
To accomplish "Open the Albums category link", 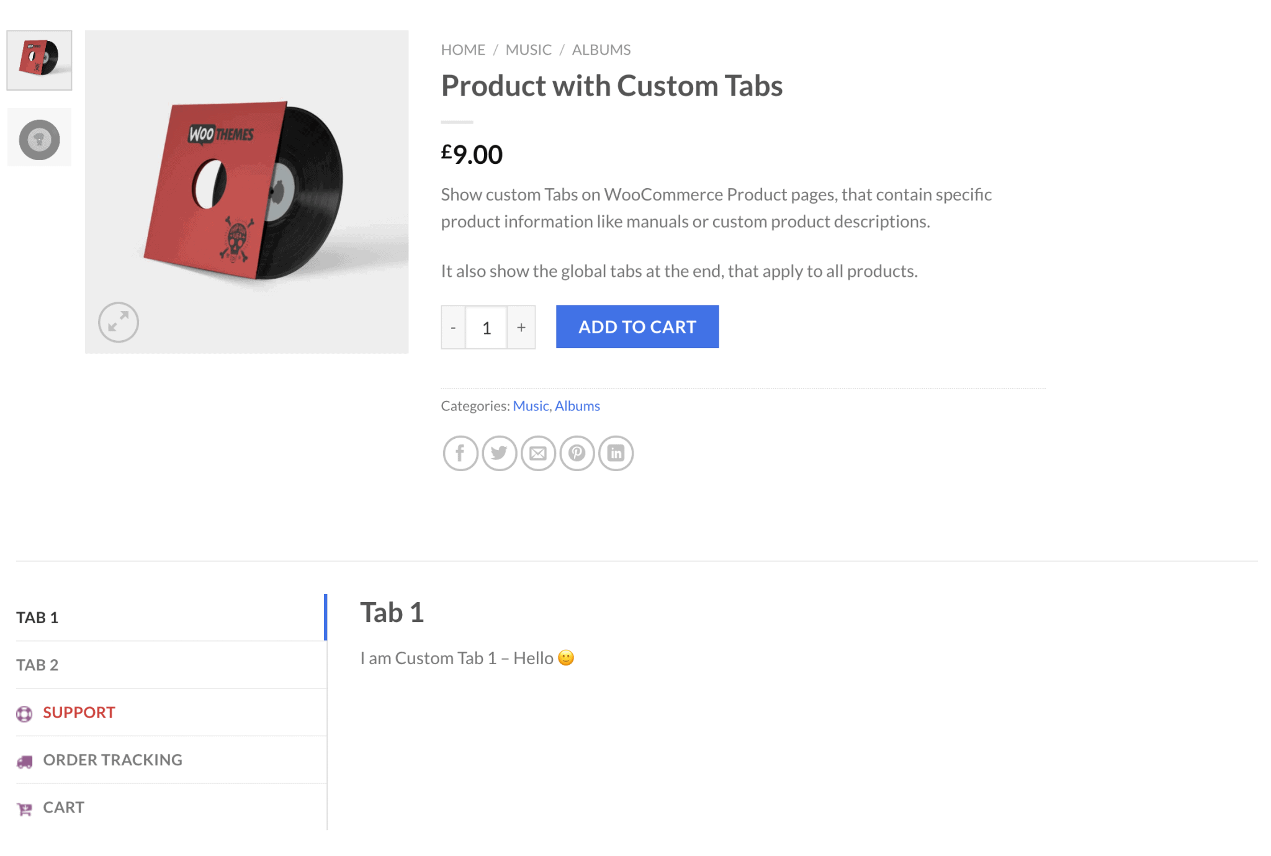I will (x=577, y=405).
